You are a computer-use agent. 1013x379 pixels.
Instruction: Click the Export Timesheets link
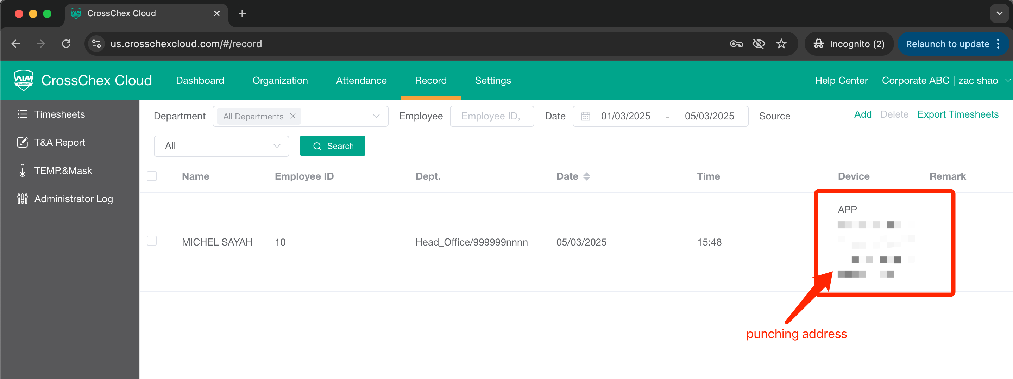(x=957, y=114)
